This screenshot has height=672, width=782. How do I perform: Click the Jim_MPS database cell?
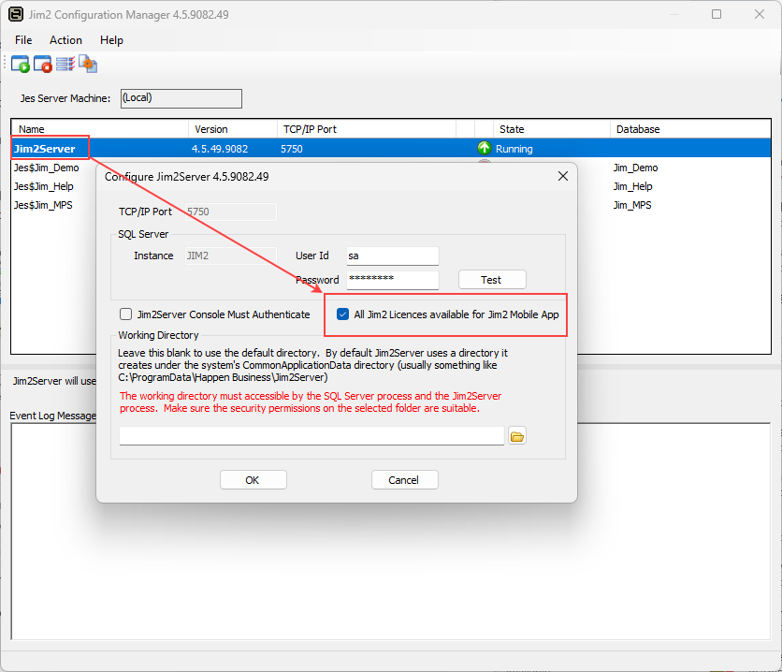point(632,205)
